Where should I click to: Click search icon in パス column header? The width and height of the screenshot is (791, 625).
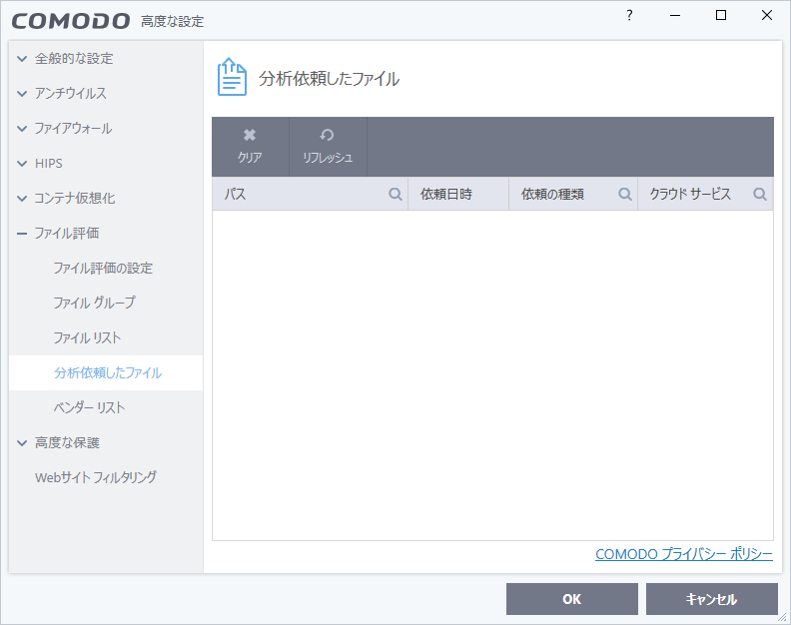[395, 195]
